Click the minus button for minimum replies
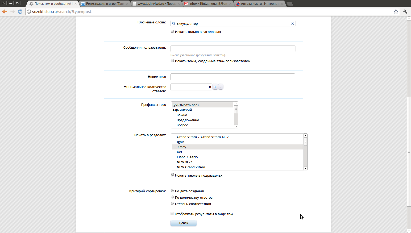Image resolution: width=411 pixels, height=233 pixels. pos(221,87)
